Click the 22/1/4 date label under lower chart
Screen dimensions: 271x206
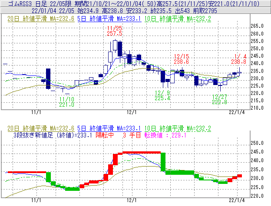pyautogui.click(x=237, y=200)
